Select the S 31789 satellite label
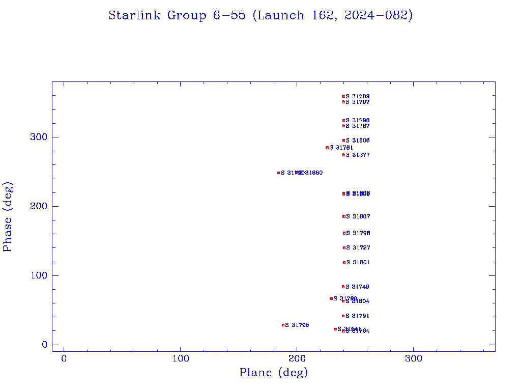Image resolution: width=521 pixels, height=391 pixels. pos(358,96)
